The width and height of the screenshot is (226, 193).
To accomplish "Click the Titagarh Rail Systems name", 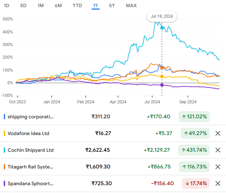I will 30,167.
